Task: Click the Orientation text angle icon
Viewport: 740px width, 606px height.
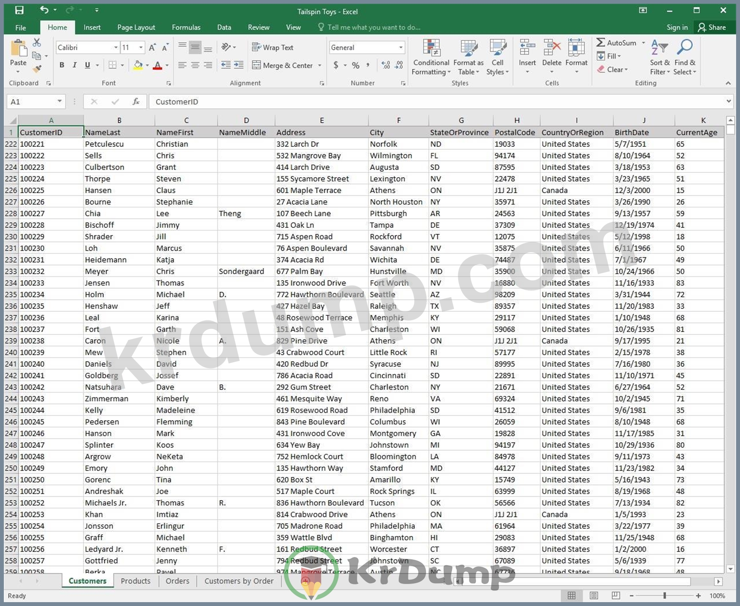Action: pos(226,47)
